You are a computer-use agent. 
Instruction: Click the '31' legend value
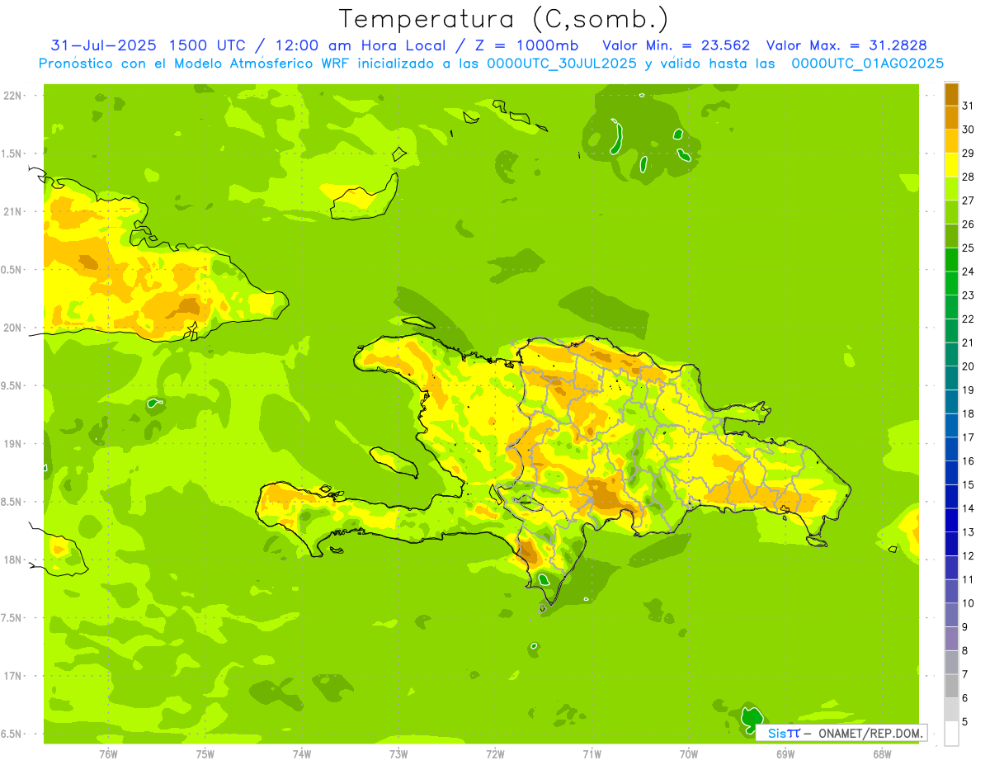[x=969, y=106]
